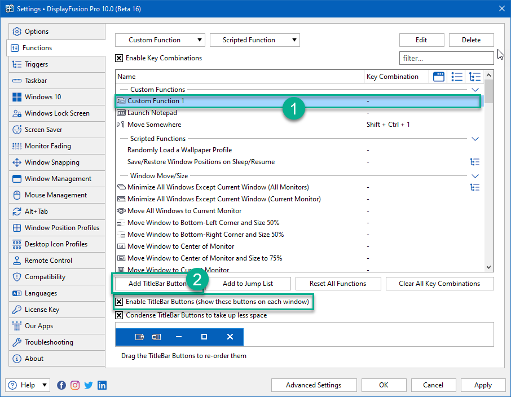Select Randomly Load a Wallpaper Profile row
Image resolution: width=511 pixels, height=397 pixels.
click(299, 150)
